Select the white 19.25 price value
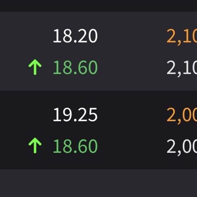The width and height of the screenshot is (197, 197). [75, 115]
